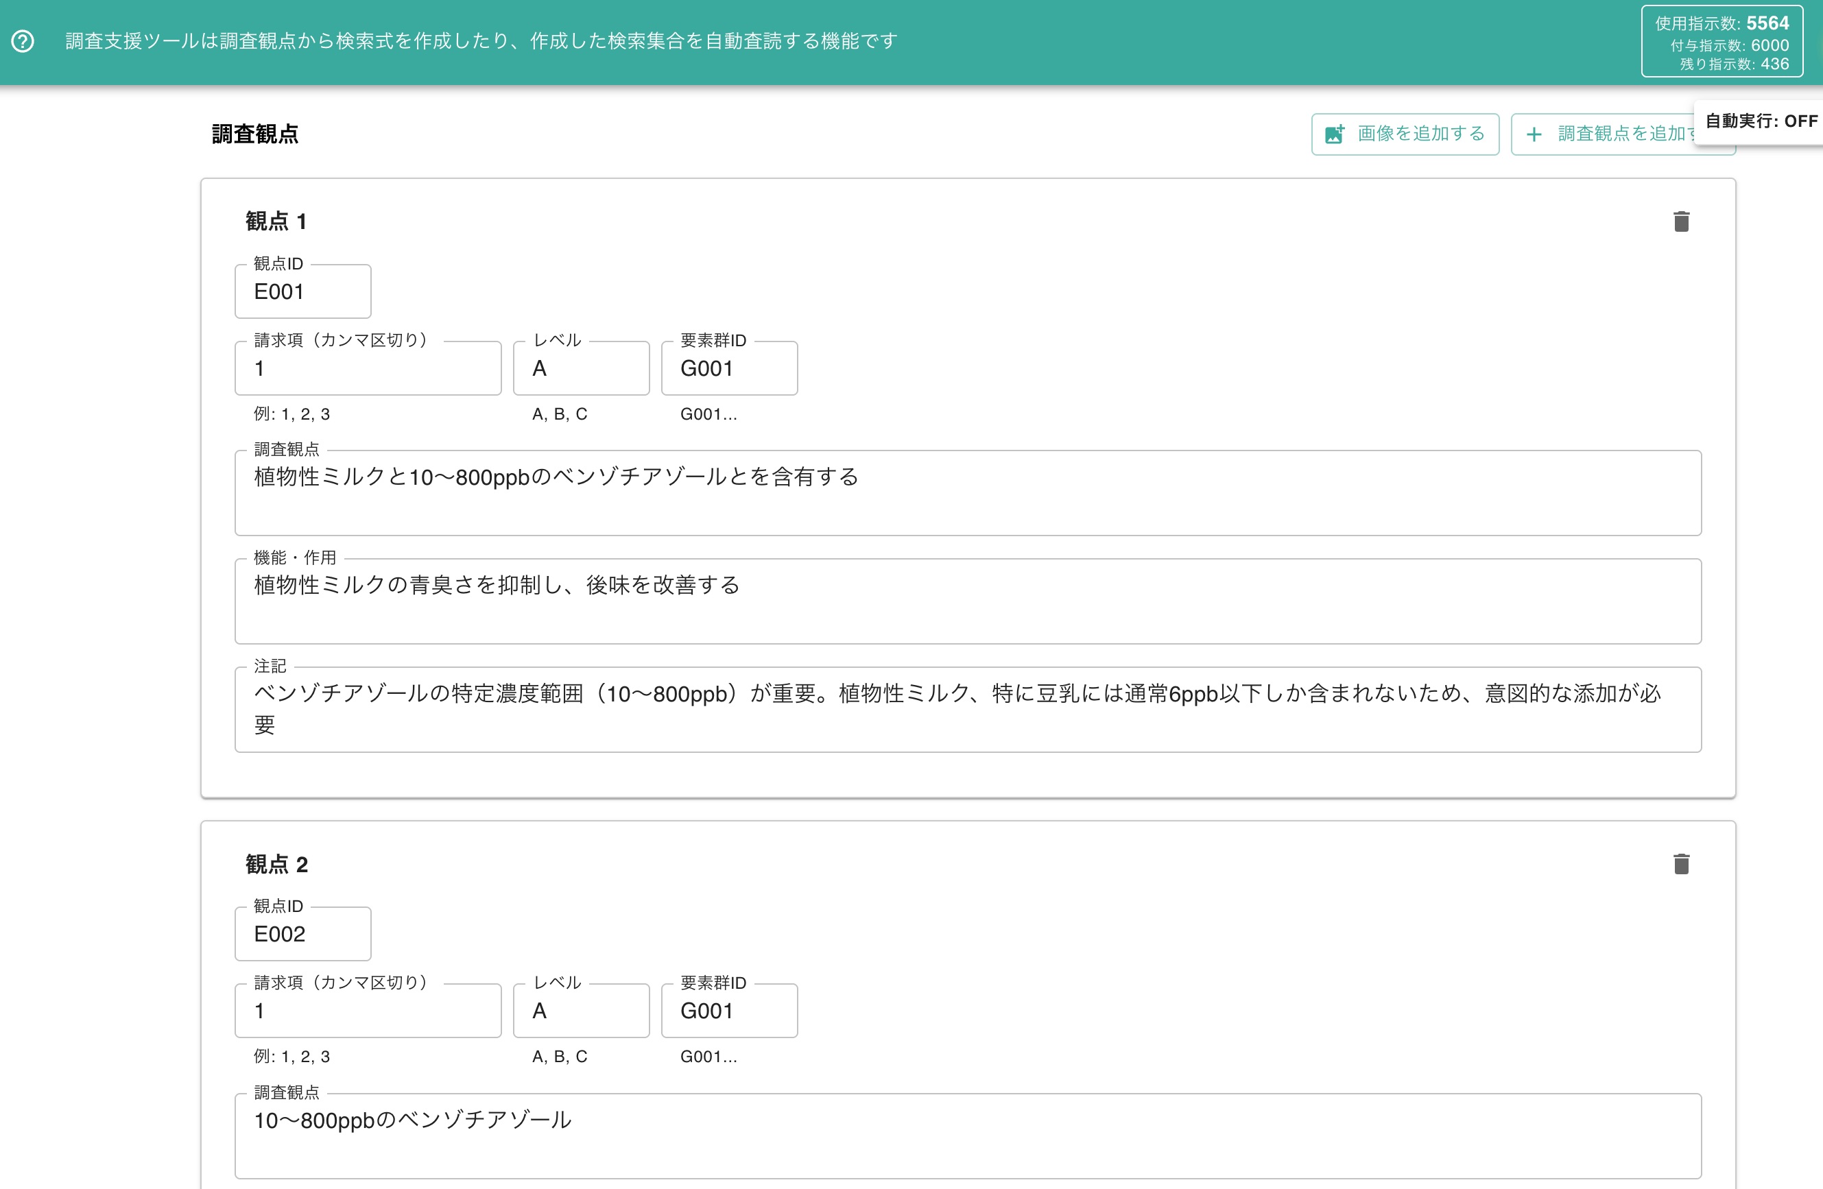
Task: Click the banner description 調査支援ツールは…
Action: (481, 40)
